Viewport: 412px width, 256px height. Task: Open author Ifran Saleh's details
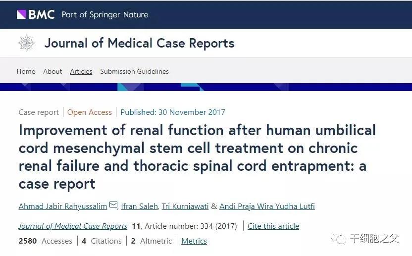[x=141, y=206]
